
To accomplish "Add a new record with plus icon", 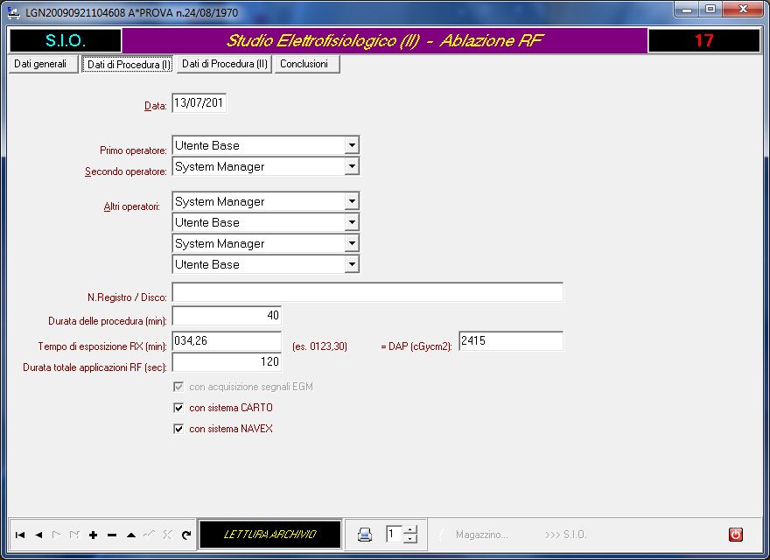I will coord(94,535).
